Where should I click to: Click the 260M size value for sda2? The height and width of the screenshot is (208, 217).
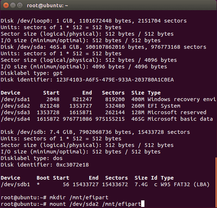click(x=138, y=106)
